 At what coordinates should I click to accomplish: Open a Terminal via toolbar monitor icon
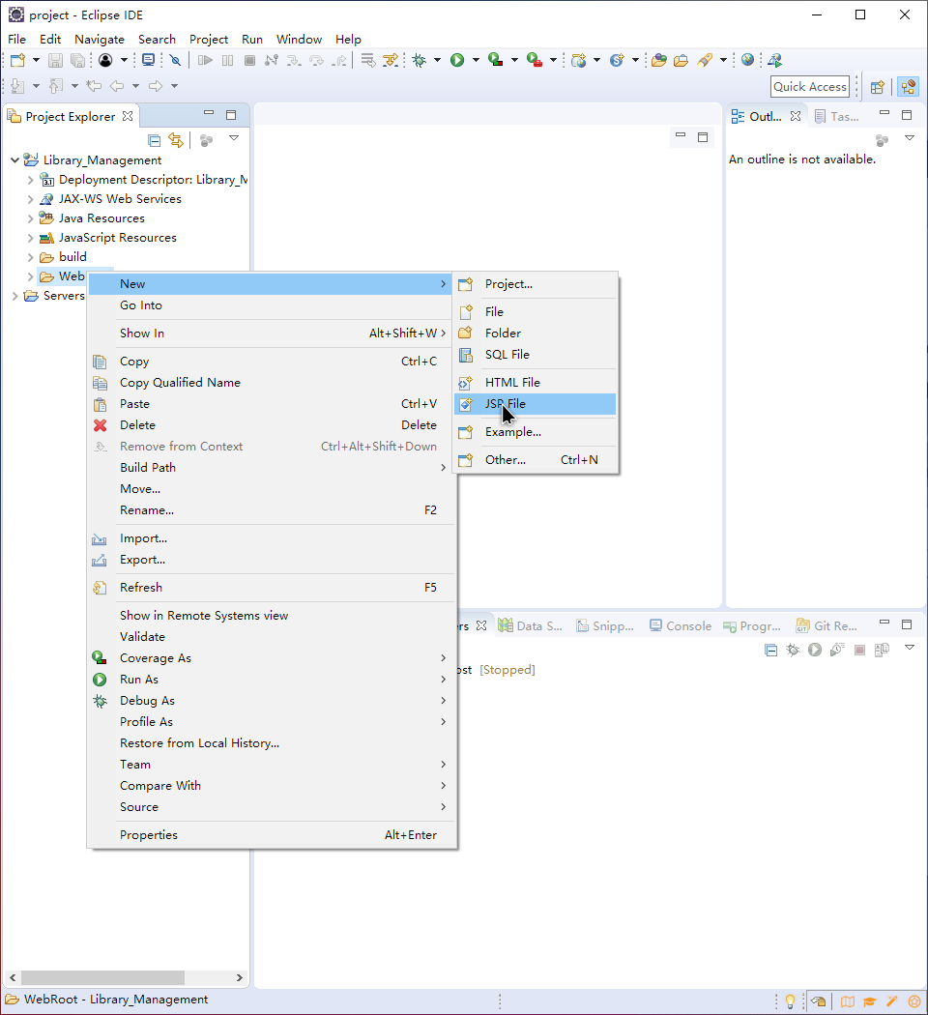point(148,60)
